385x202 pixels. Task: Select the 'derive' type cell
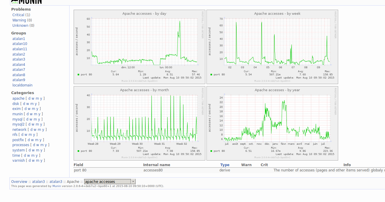tap(225, 170)
